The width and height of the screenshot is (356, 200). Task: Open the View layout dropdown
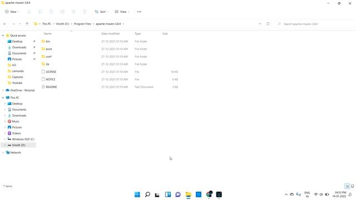click(122, 12)
